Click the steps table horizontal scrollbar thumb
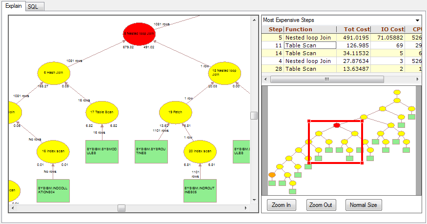The width and height of the screenshot is (427, 224). coord(327,79)
